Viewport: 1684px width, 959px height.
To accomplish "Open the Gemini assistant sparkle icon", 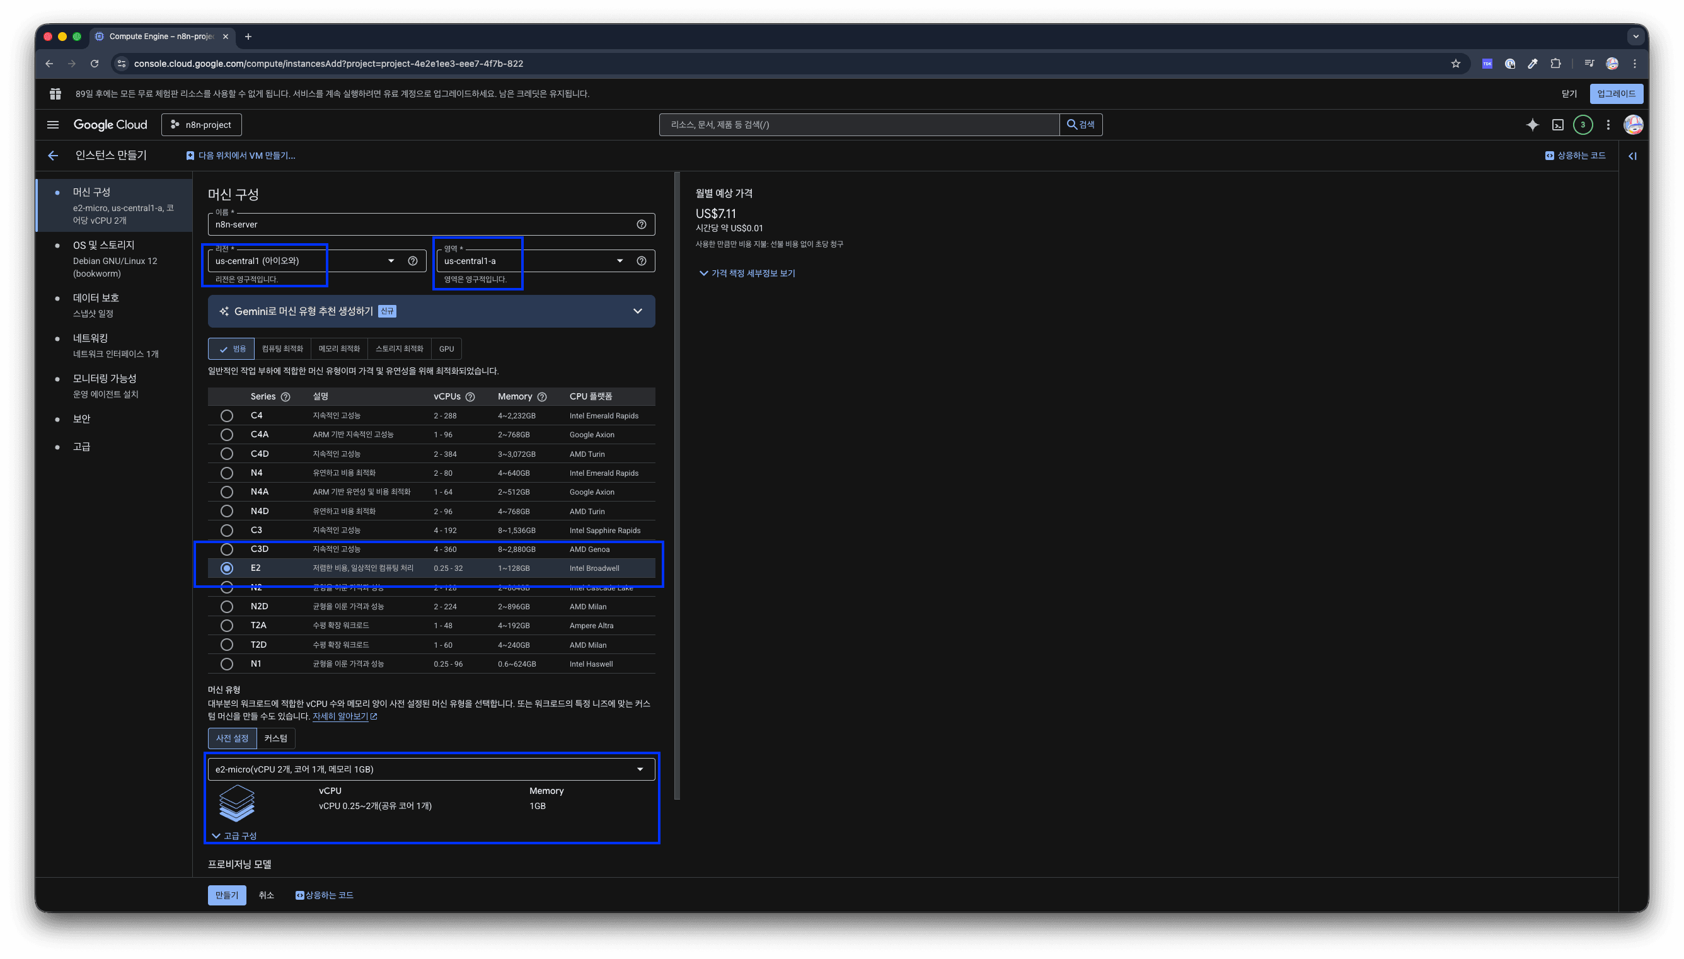I will point(1532,125).
